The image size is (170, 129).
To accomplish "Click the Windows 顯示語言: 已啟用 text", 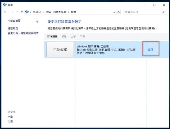I will click(93, 47).
